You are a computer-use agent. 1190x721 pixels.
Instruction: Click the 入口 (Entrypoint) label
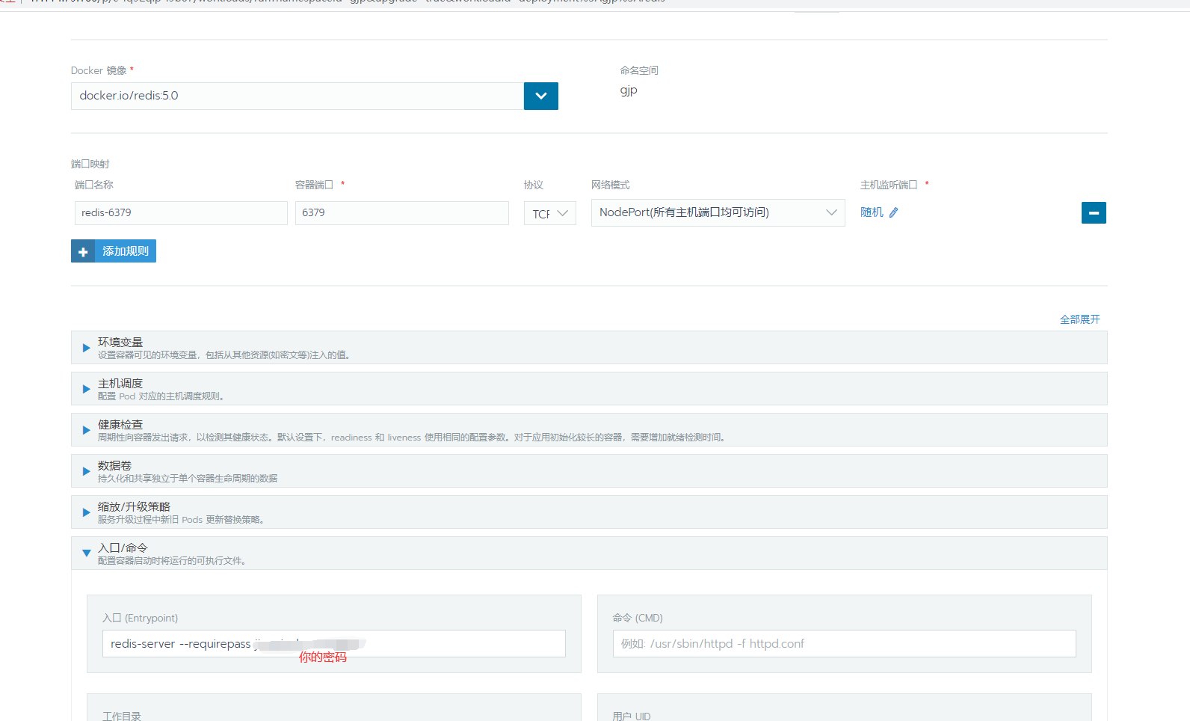point(141,618)
